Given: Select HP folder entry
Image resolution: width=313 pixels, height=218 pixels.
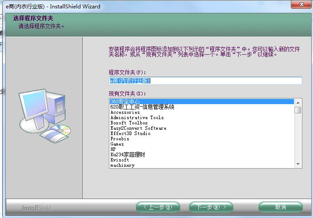Looking at the screenshot, I should click(x=201, y=149).
